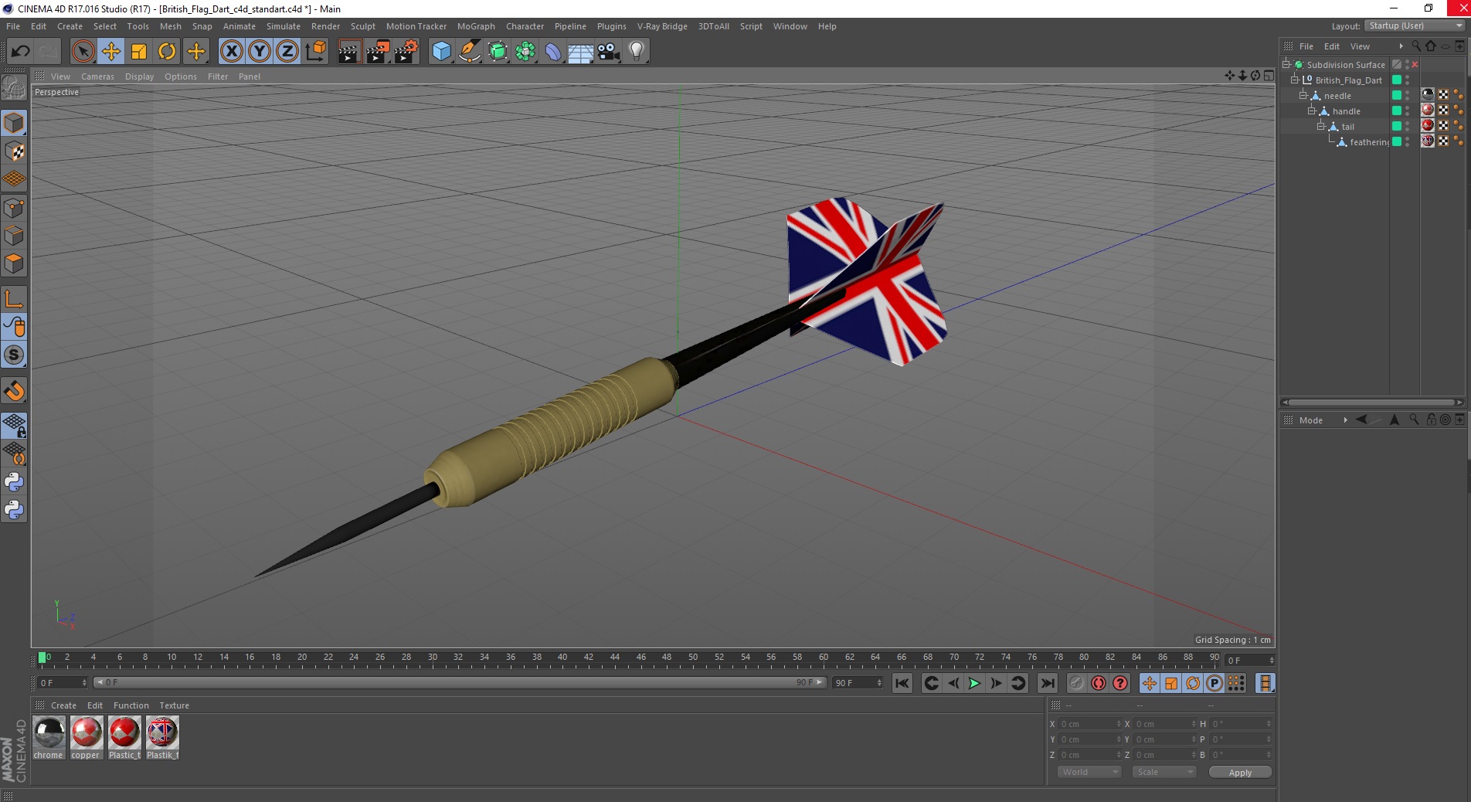Click the Coordinate System icon
The image size is (1471, 802).
315,52
